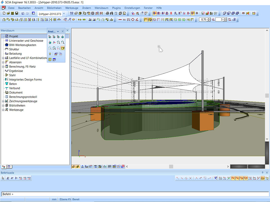270x202 pixels.
Task: Click the red circle drawing tool icon
Action: (x=133, y=20)
